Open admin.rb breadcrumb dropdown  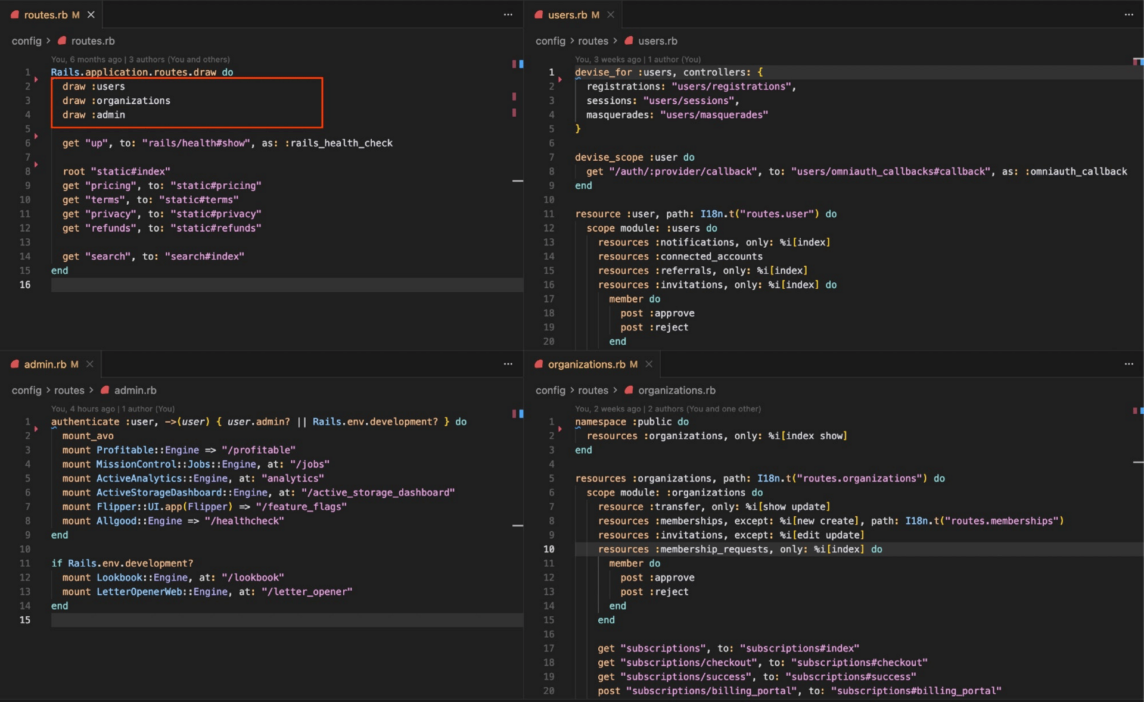click(135, 391)
